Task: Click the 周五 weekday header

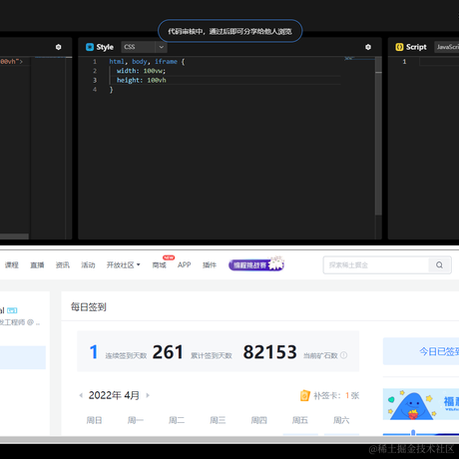Action: pos(300,420)
